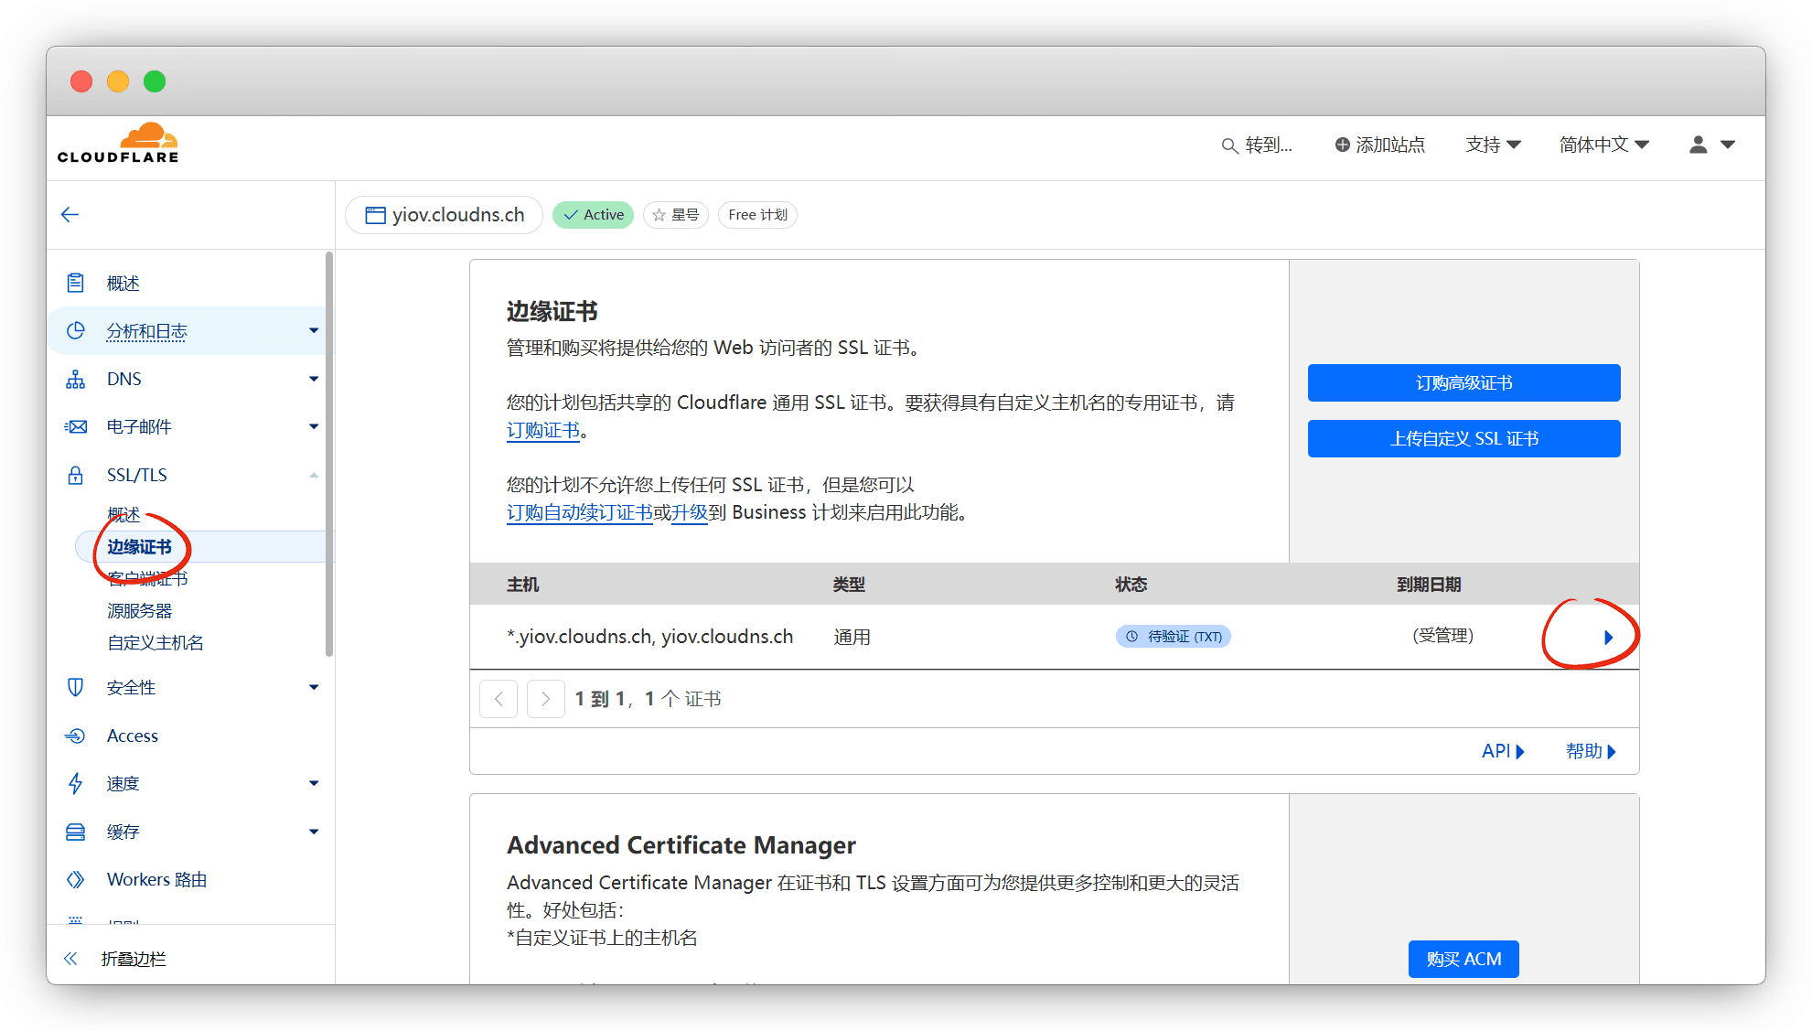
Task: Expand the 安全性 submenu arrow
Action: (x=314, y=687)
